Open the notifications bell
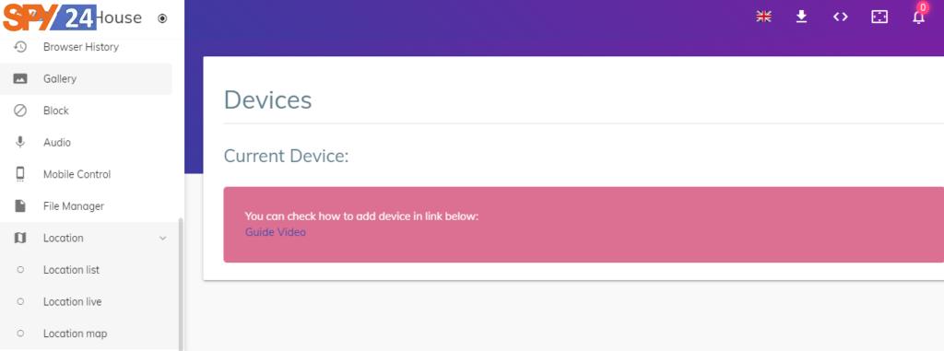The height and width of the screenshot is (351, 944). click(x=919, y=17)
